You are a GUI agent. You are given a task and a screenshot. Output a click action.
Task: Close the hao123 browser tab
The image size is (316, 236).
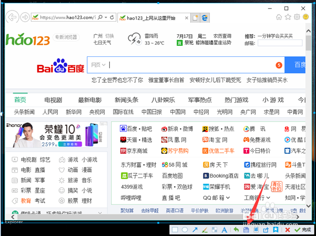187,18
